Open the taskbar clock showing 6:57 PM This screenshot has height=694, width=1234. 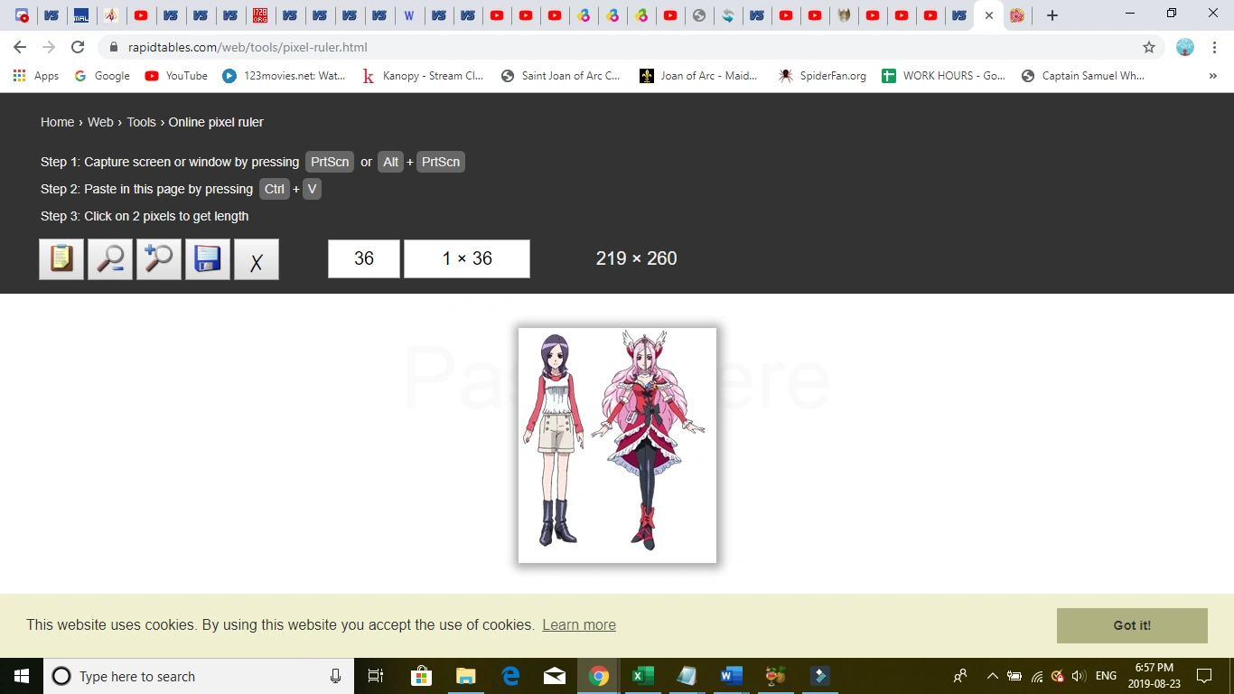[x=1155, y=676]
